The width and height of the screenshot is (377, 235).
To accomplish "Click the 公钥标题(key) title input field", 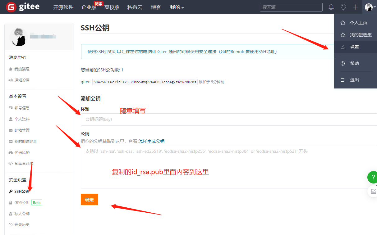I will pyautogui.click(x=229, y=119).
